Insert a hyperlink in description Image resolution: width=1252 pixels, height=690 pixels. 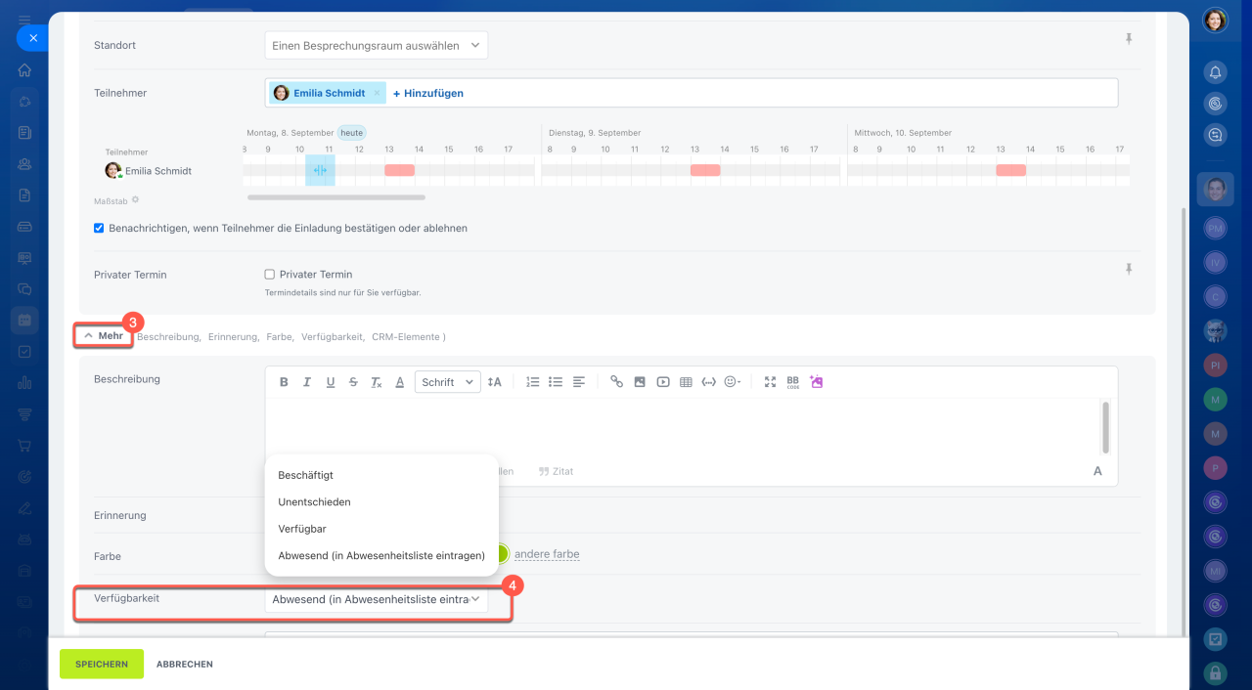tap(616, 382)
